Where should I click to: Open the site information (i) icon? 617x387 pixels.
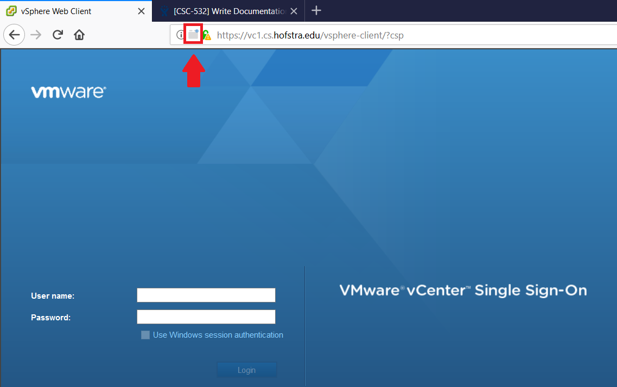pos(181,35)
